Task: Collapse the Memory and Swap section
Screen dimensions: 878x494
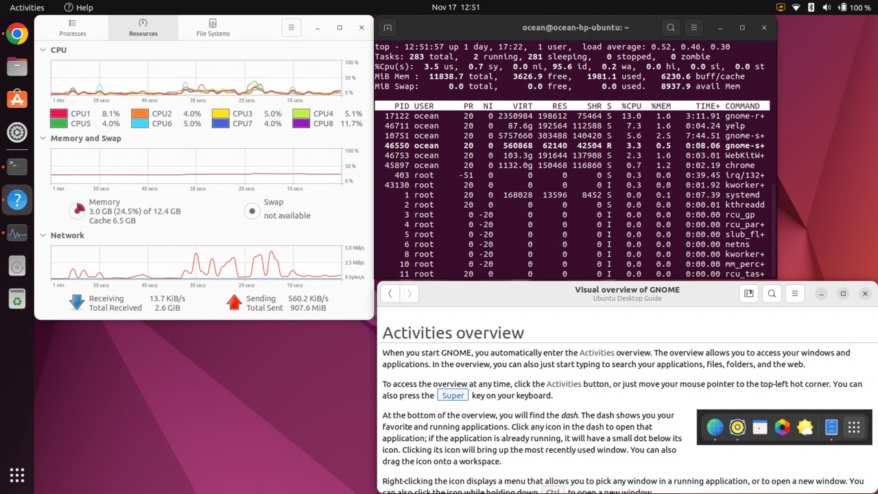Action: (43, 139)
